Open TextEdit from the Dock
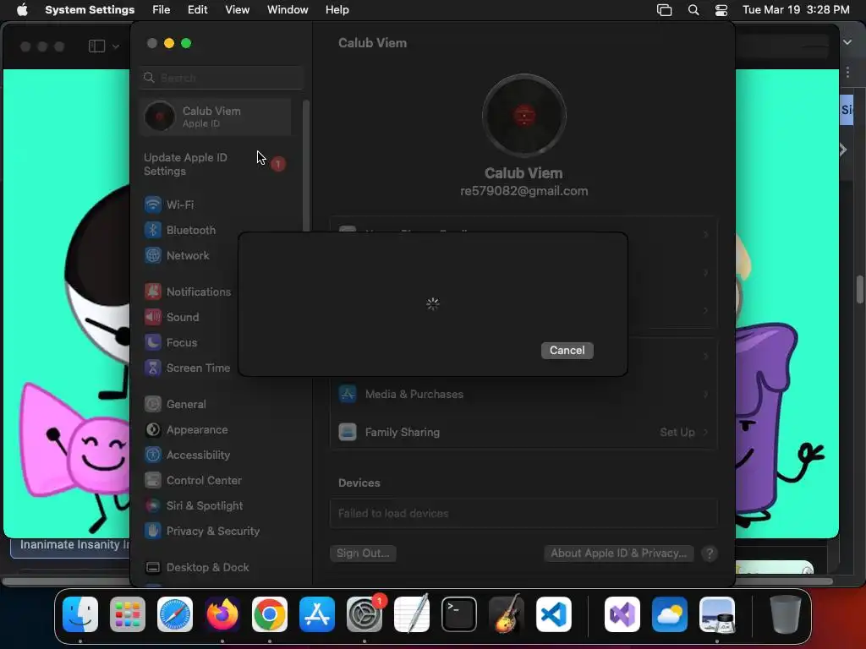866x649 pixels. (x=412, y=614)
